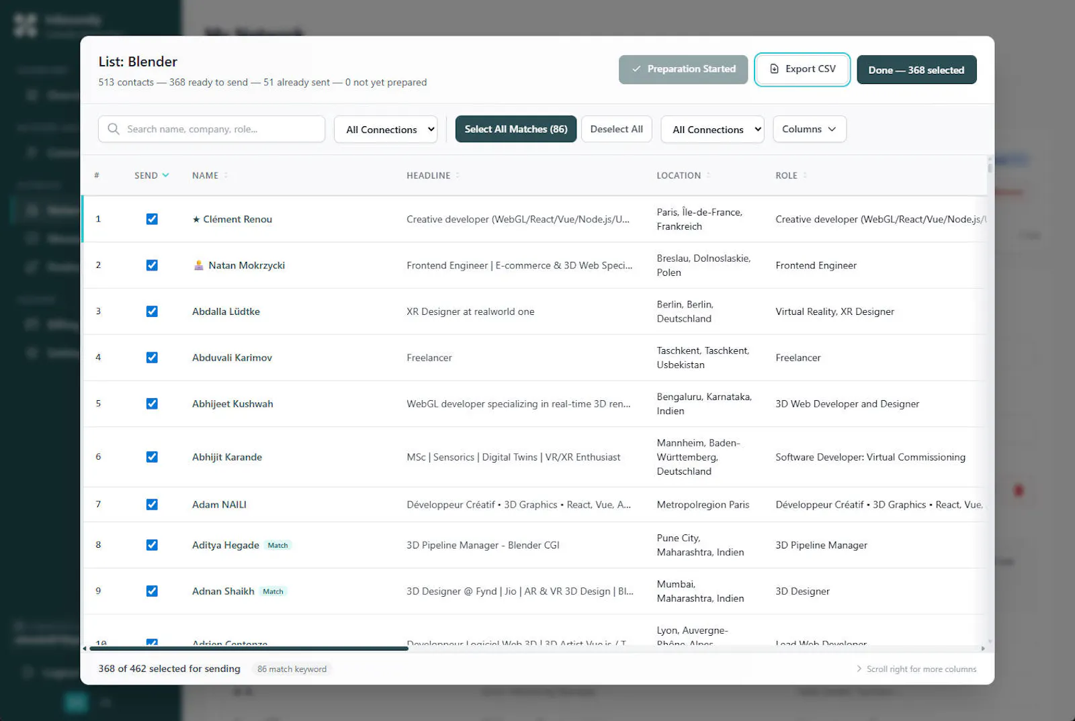
Task: Open the Columns dropdown
Action: (810, 129)
